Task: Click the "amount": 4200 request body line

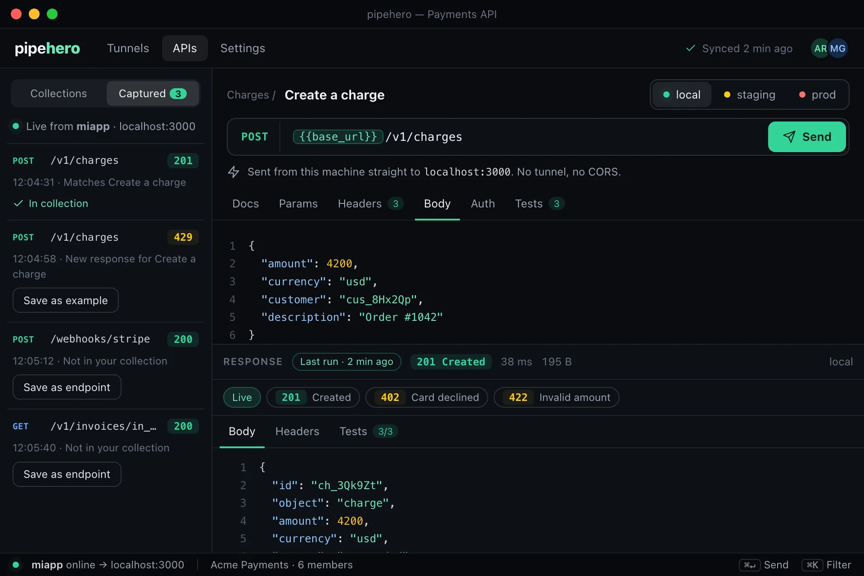Action: [310, 264]
